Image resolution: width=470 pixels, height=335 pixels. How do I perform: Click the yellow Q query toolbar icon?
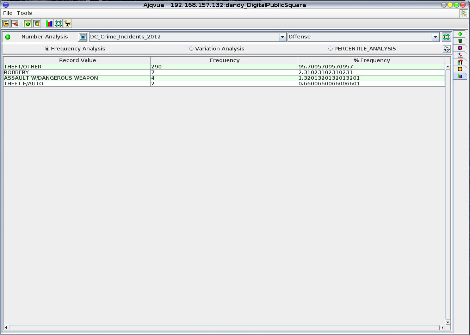[x=37, y=24]
